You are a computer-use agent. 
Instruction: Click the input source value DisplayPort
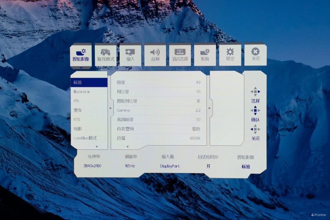coord(170,166)
